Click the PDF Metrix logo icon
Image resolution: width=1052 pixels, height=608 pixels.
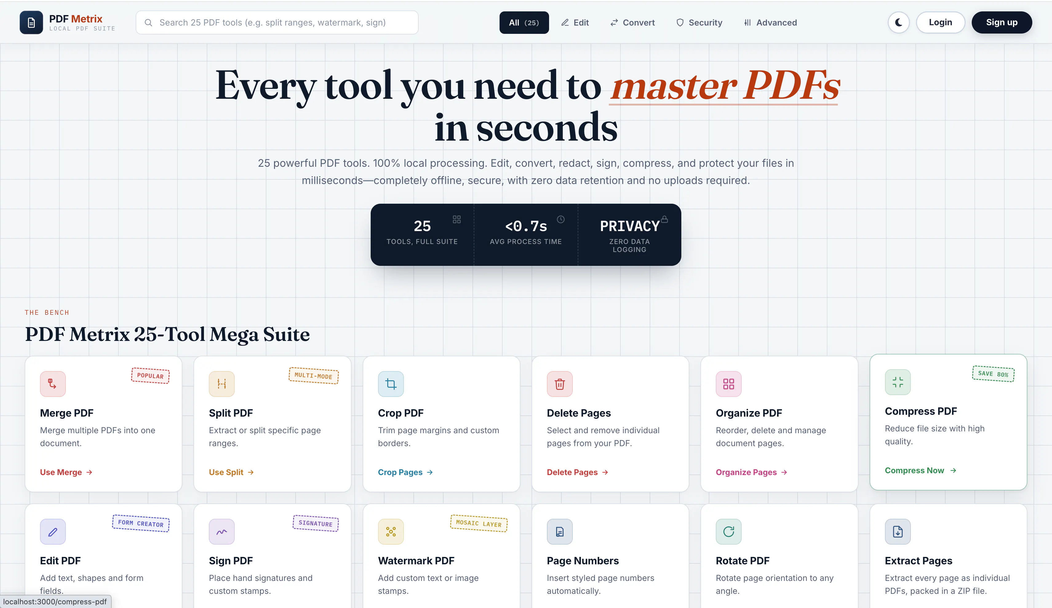click(x=31, y=22)
